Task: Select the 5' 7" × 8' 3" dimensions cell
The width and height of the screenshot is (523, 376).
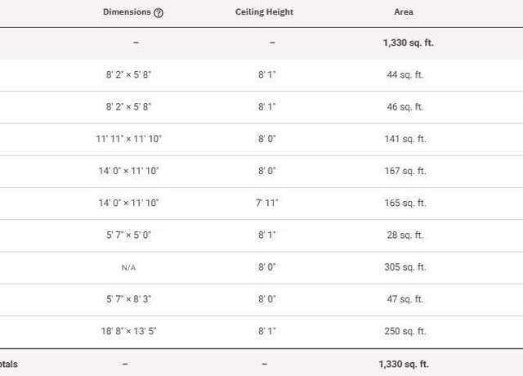Action: click(129, 299)
